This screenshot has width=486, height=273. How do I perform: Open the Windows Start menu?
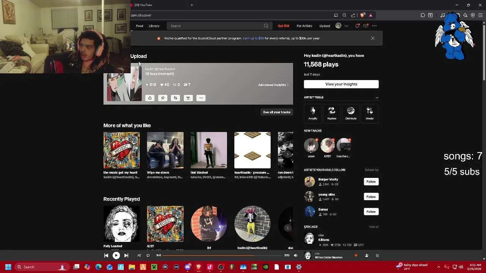pyautogui.click(x=8, y=267)
